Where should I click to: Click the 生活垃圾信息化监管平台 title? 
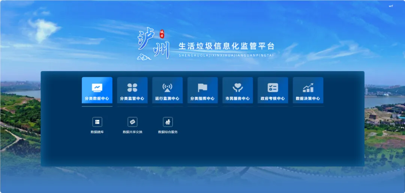pyautogui.click(x=226, y=46)
